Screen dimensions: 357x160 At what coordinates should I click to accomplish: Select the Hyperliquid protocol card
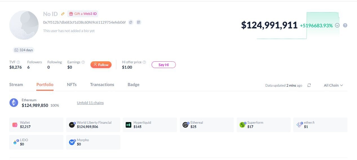[x=150, y=125]
